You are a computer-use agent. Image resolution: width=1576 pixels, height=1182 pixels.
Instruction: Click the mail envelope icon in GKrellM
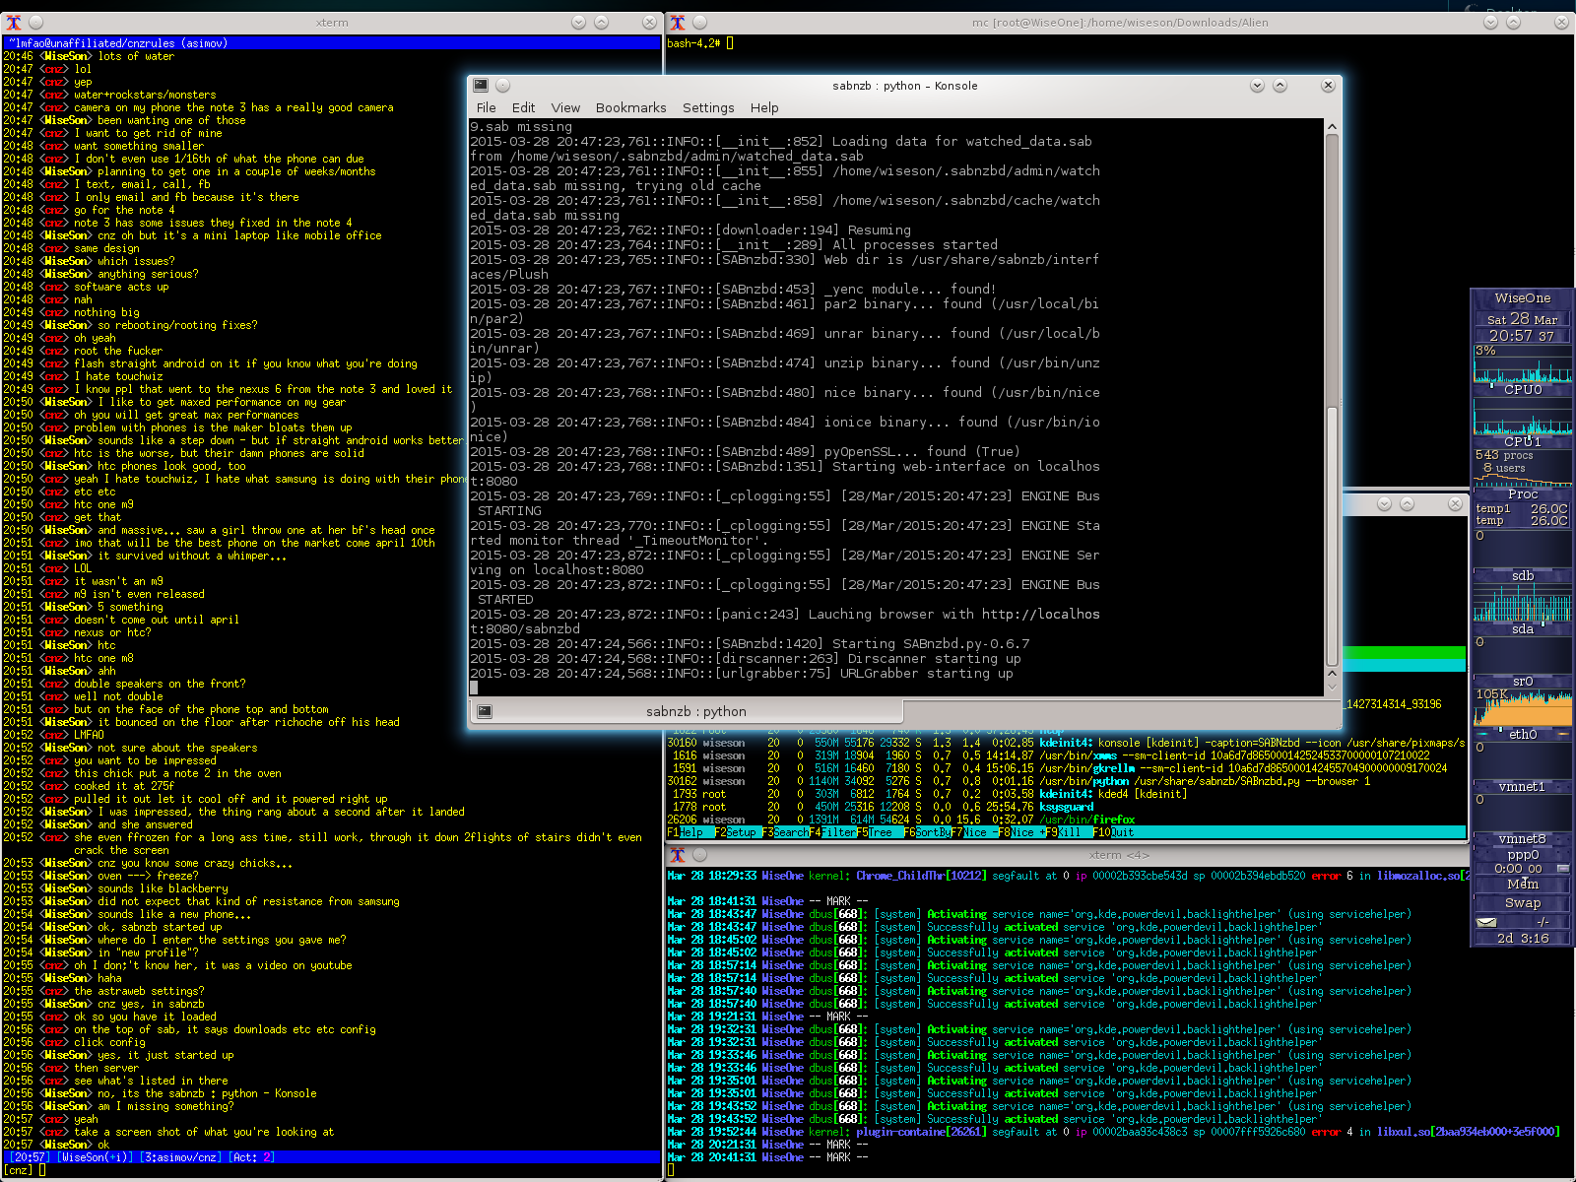point(1487,923)
